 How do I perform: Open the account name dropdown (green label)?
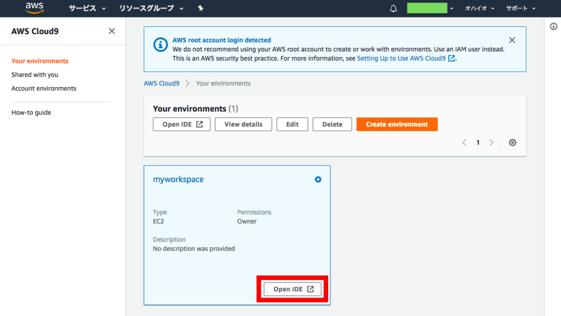pos(430,8)
